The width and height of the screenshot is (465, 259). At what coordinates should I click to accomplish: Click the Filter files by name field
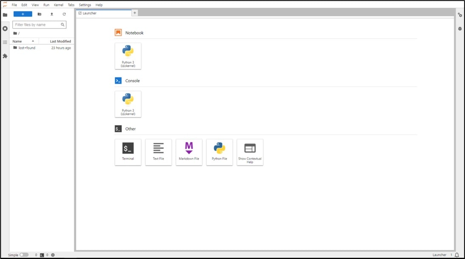(39, 25)
